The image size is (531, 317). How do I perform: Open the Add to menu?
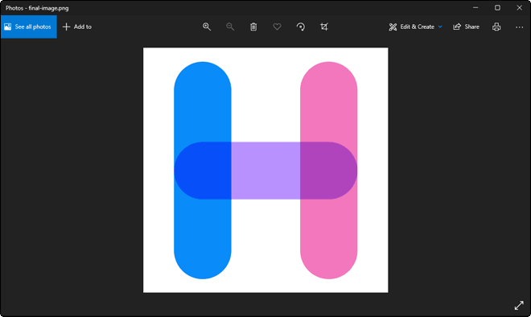pyautogui.click(x=77, y=27)
